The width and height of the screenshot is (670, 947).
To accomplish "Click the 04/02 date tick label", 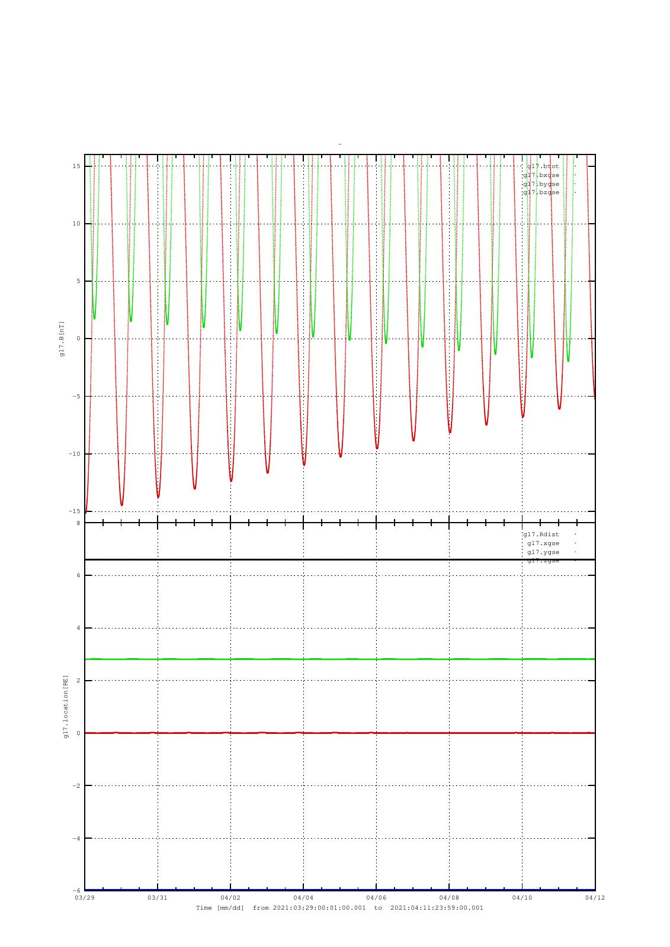I will point(230,898).
